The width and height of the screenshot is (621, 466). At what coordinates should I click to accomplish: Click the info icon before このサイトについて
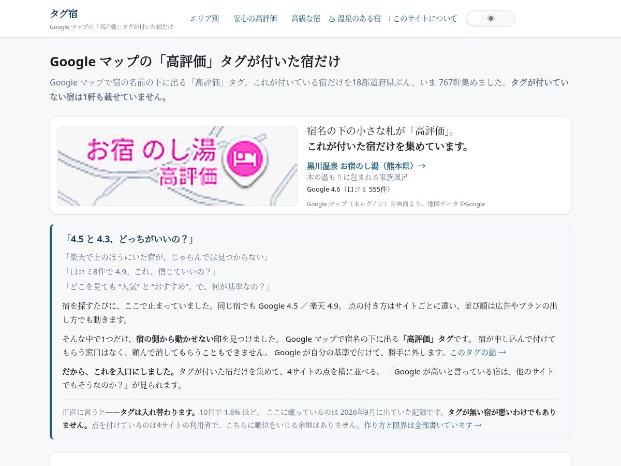click(x=390, y=19)
